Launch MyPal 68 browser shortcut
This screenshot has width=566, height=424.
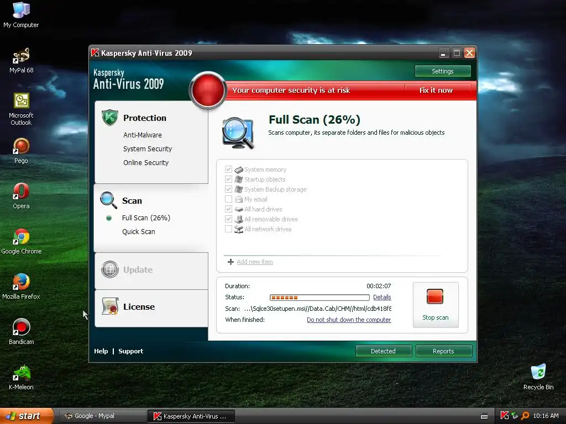coord(21,60)
